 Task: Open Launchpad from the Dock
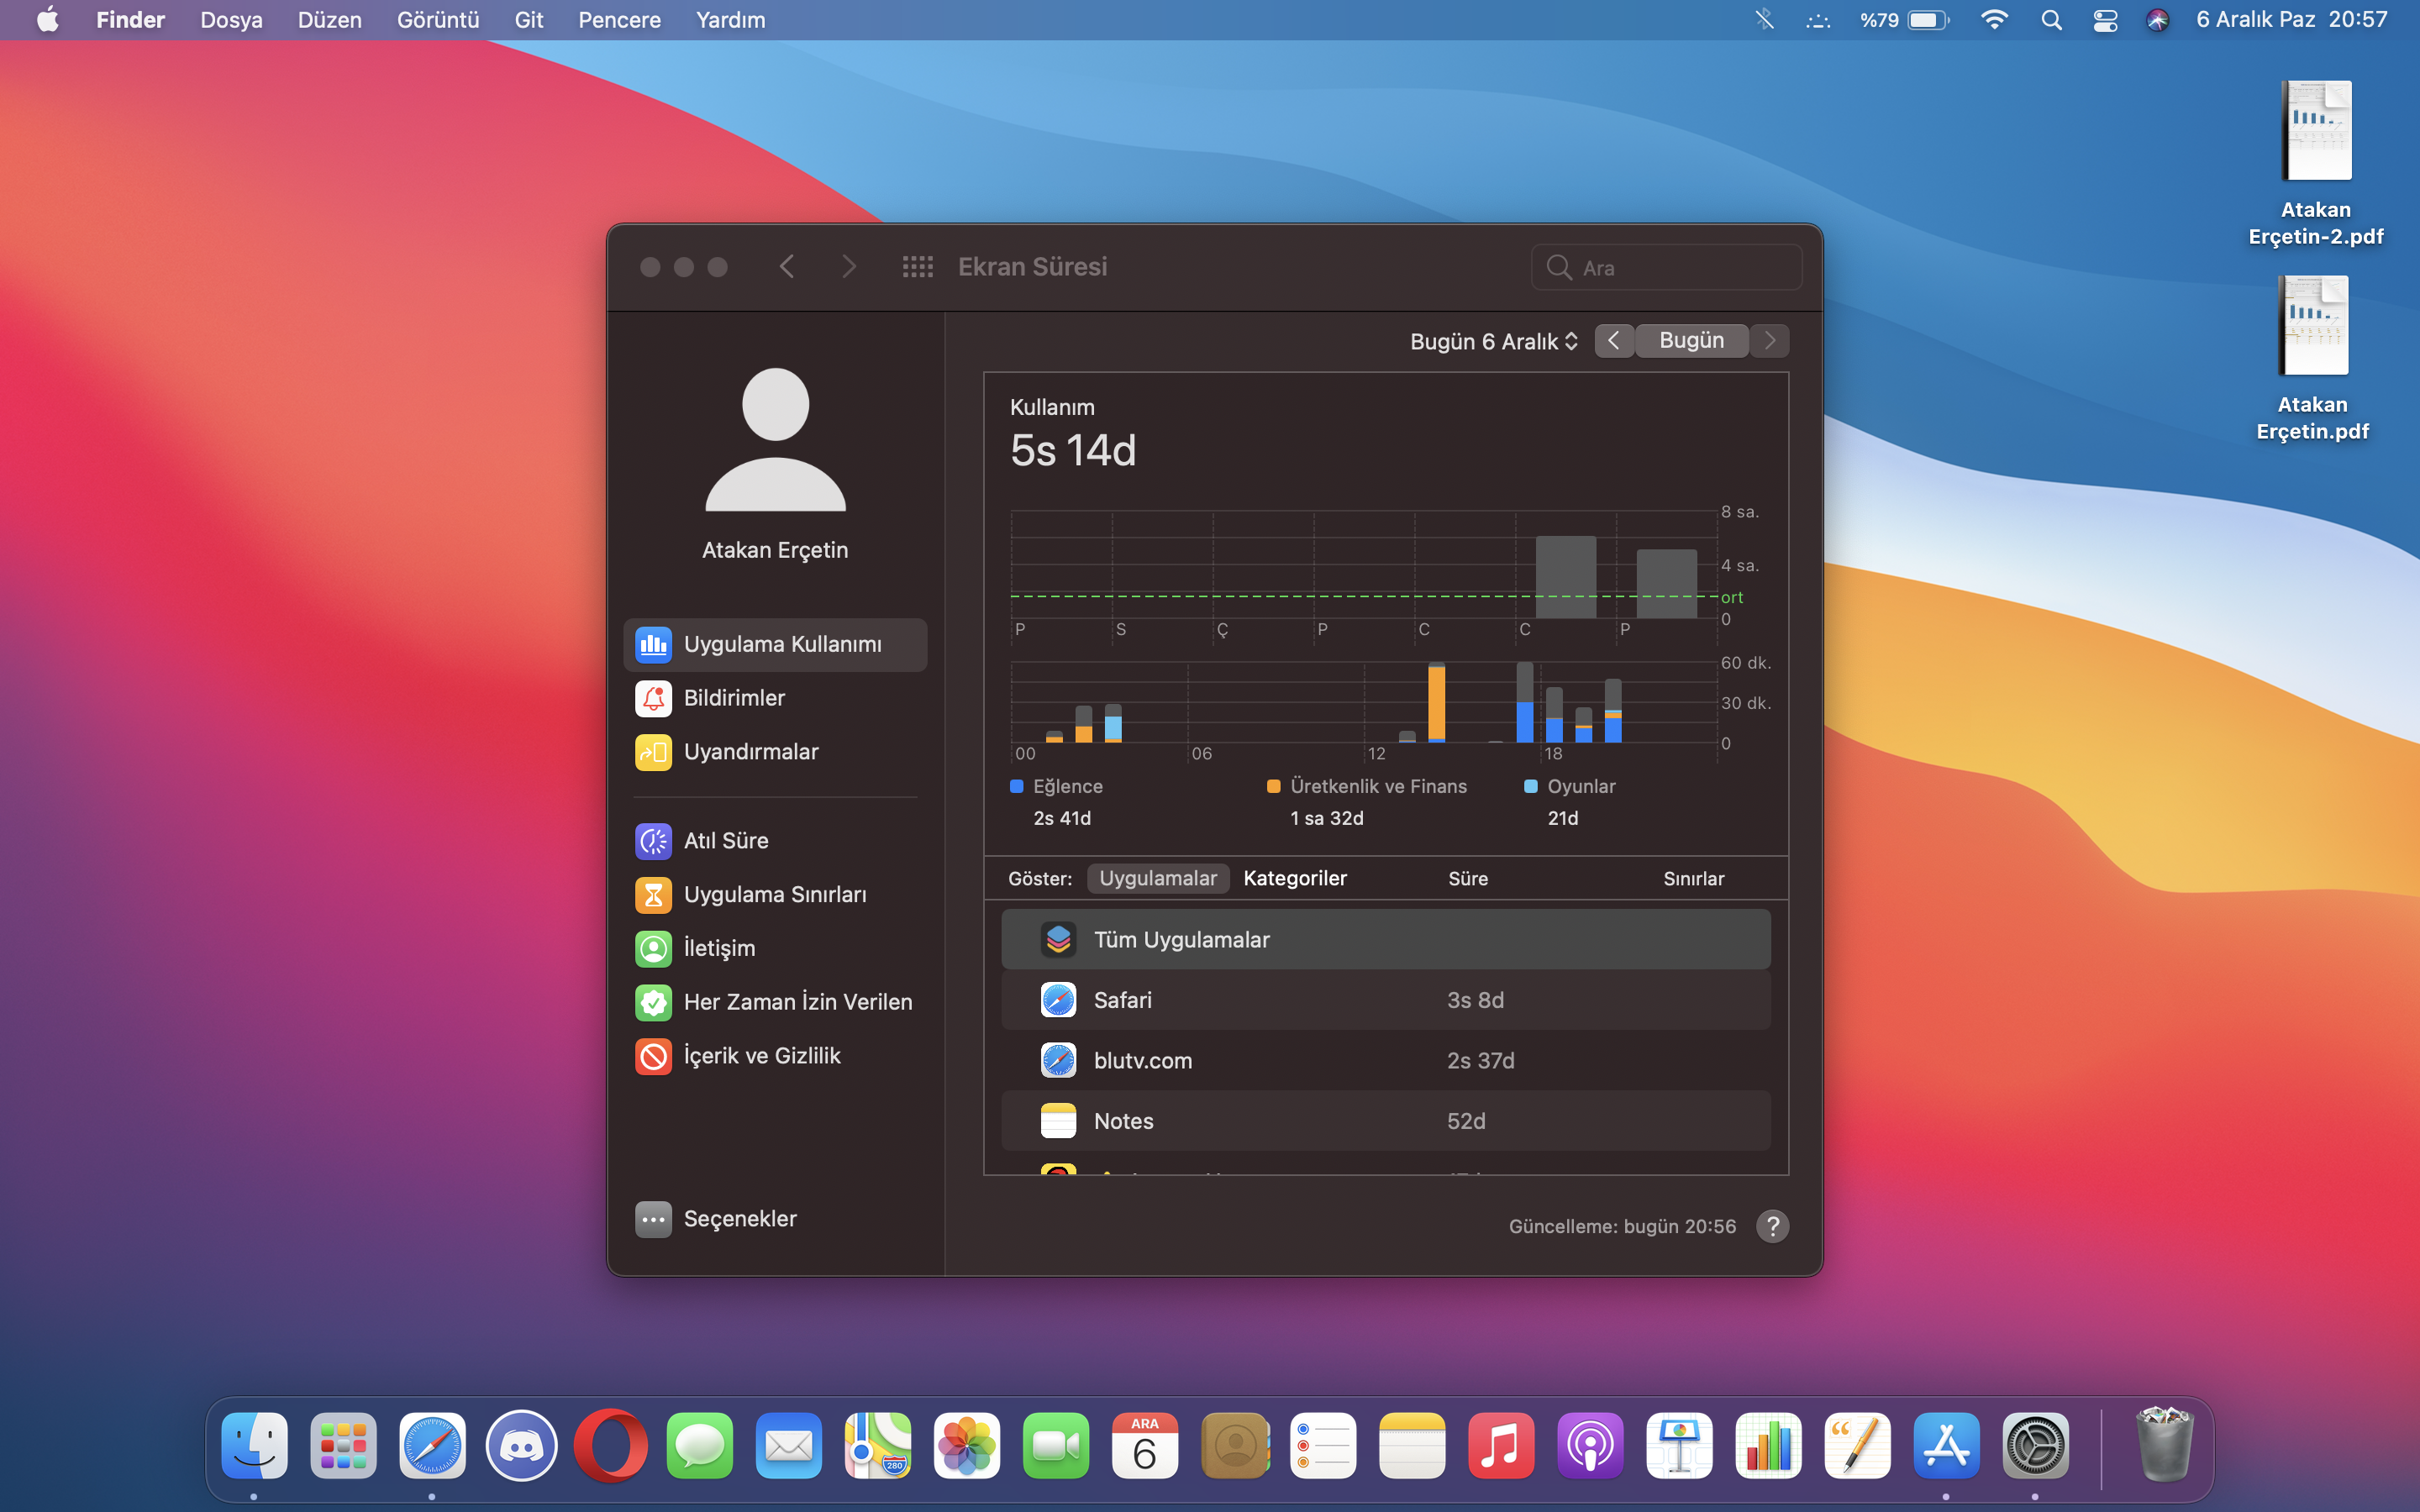[x=343, y=1445]
